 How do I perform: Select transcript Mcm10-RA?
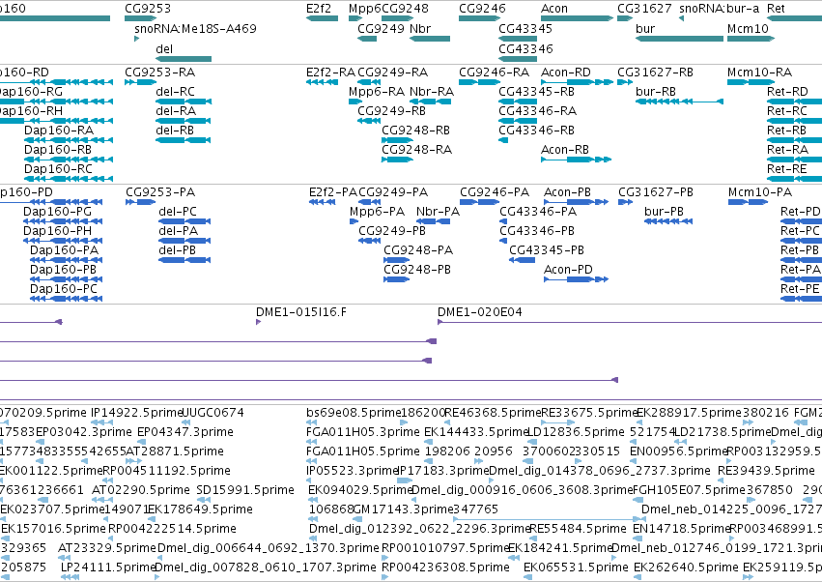tap(759, 72)
